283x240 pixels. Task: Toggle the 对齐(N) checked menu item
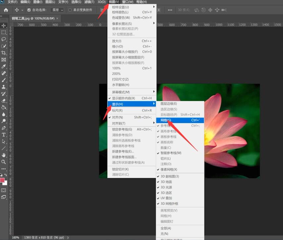132,117
